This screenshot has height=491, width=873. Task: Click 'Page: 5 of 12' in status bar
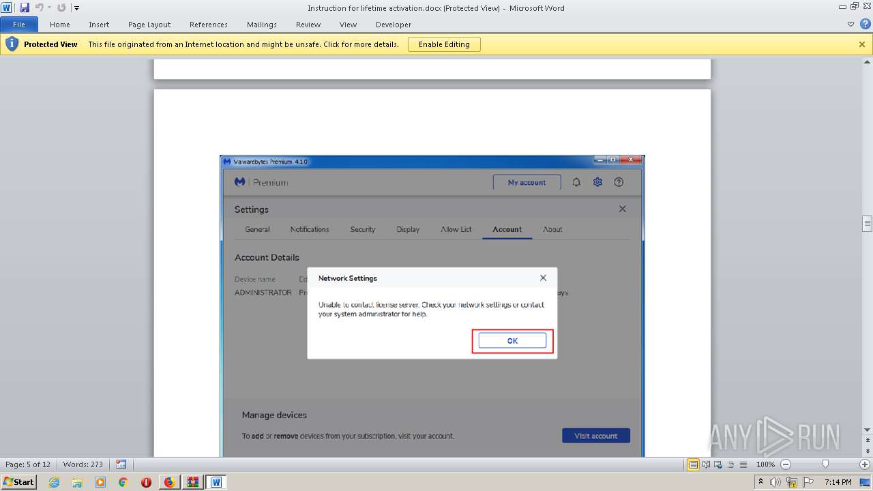tap(28, 464)
